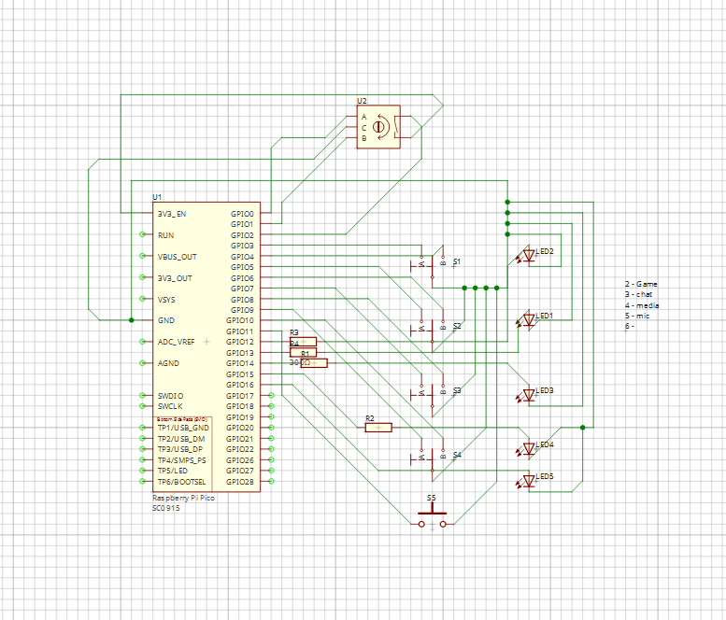The image size is (726, 620).
Task: Select the S3 switch symbol
Action: point(432,392)
